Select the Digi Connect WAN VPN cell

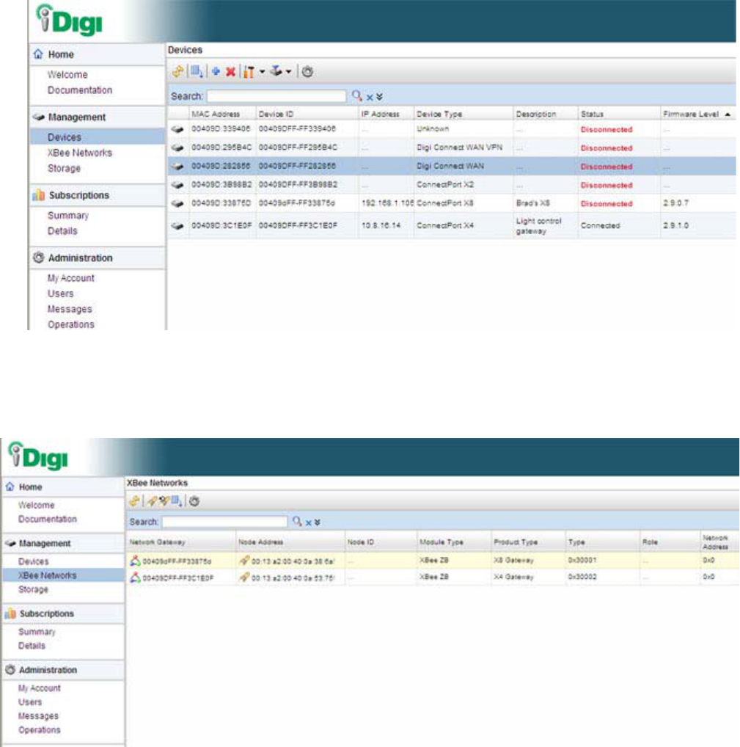click(460, 147)
